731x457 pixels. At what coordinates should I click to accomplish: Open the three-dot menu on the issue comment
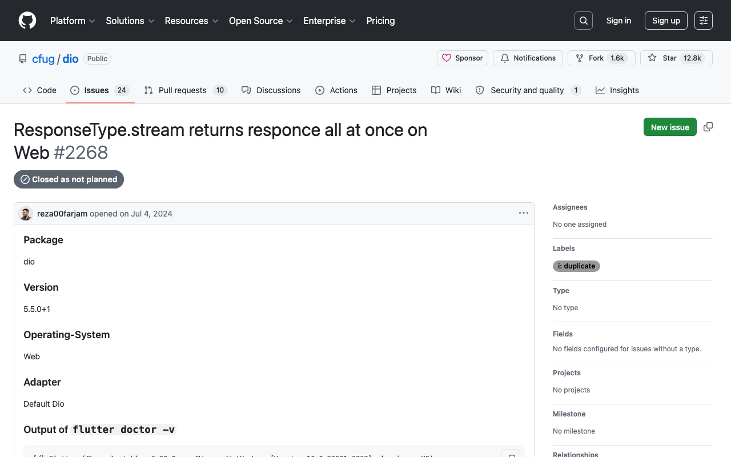(x=524, y=213)
